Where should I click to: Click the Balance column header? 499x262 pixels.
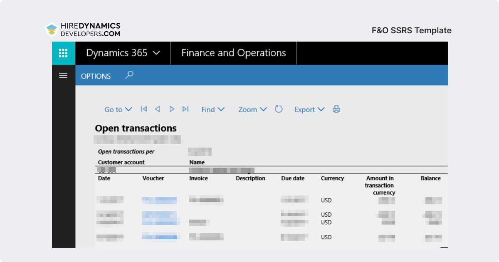430,178
